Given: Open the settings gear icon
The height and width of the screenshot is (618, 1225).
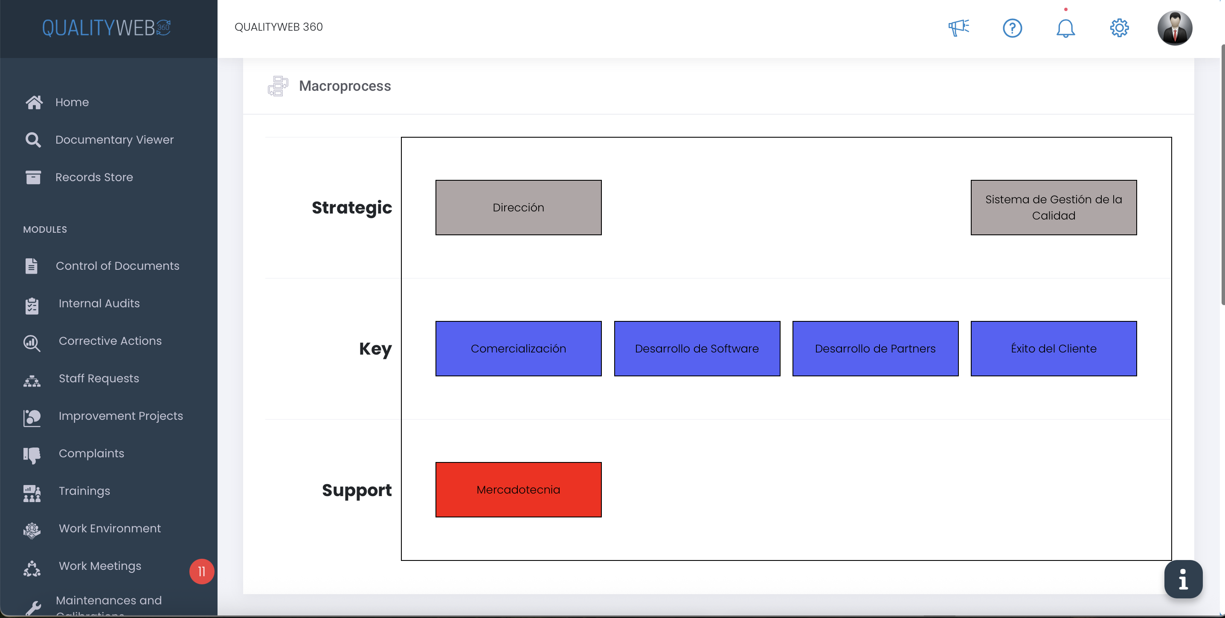Looking at the screenshot, I should tap(1119, 28).
